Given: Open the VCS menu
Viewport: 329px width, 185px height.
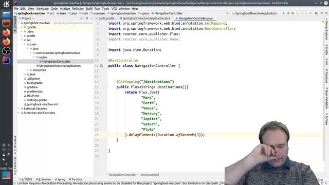Looking at the screenshot, I should click(x=114, y=9).
